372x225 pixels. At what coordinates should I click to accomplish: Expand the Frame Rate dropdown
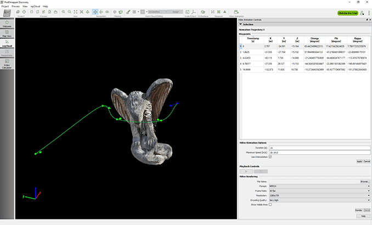click(x=319, y=190)
